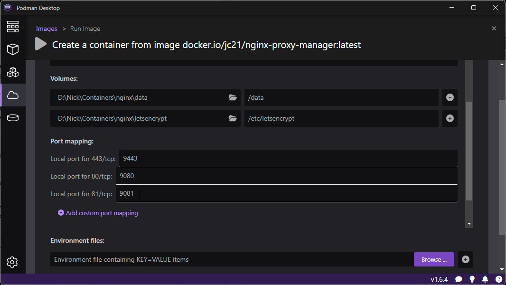
Task: Open the notifications bell icon
Action: click(x=485, y=279)
